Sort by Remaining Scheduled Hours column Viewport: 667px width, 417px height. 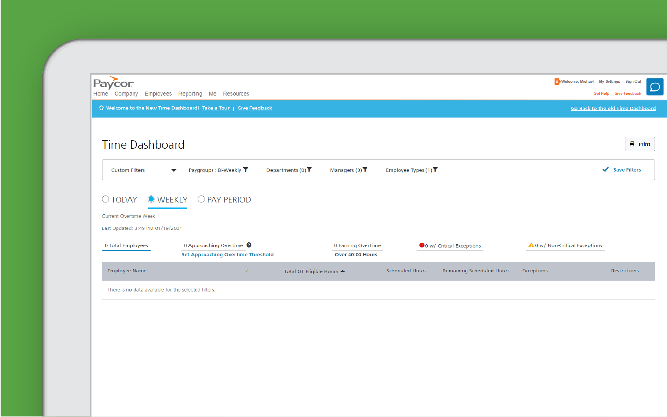(476, 271)
